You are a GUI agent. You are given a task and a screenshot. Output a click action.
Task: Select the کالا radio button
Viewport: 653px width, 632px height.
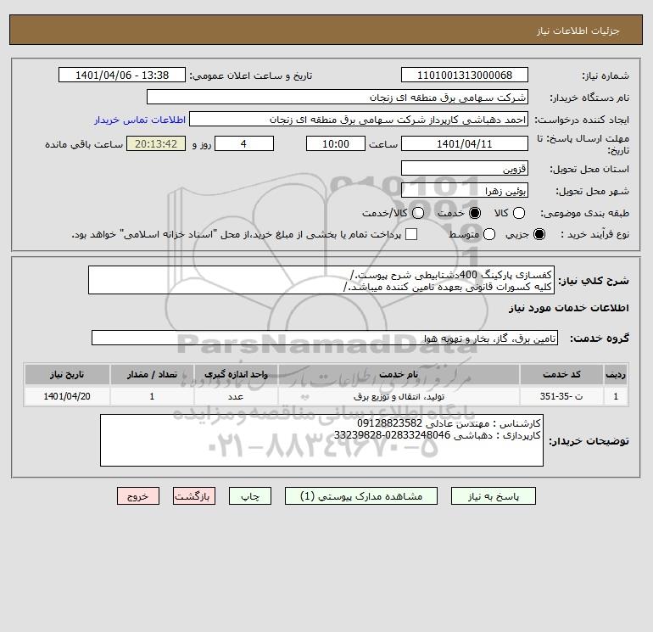(518, 213)
